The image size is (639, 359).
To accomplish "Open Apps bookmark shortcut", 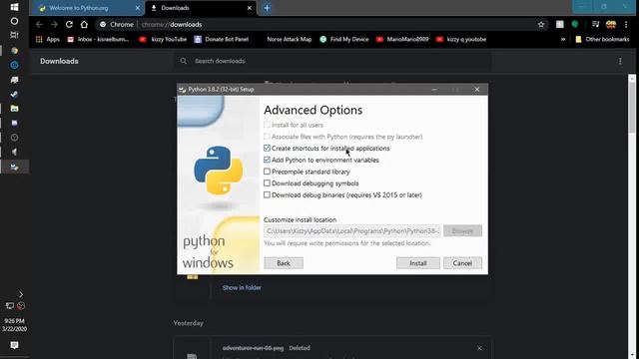I will [48, 40].
